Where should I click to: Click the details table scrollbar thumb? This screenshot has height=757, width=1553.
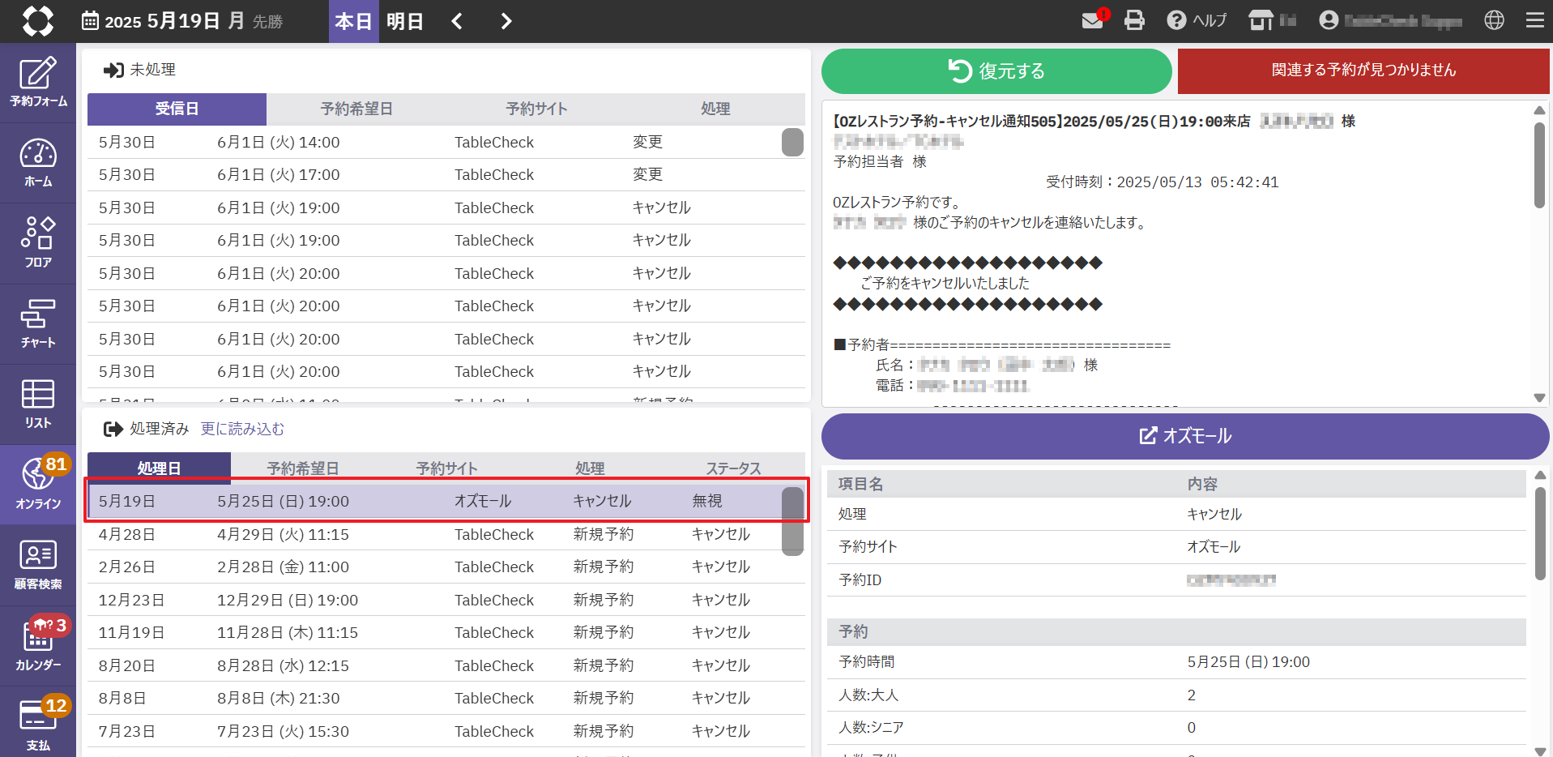tap(1540, 533)
